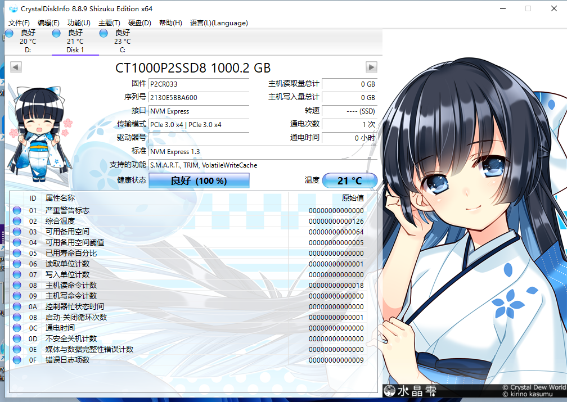Click the blue status icon for 综合温度
This screenshot has width=567, height=402.
pos(17,221)
